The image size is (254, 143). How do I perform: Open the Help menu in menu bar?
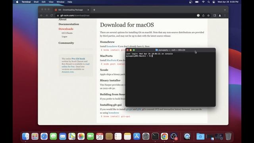click(x=70, y=2)
